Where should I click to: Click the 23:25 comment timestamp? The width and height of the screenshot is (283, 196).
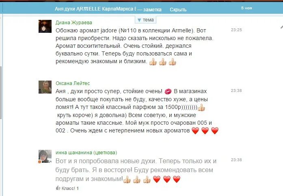[x=236, y=30]
